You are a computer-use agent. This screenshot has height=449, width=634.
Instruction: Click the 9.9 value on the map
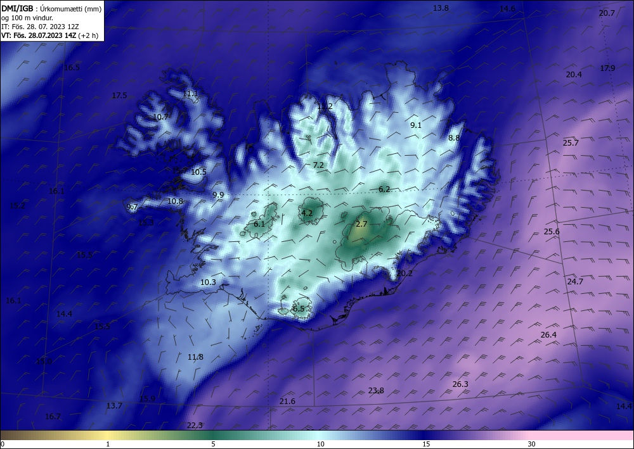[x=218, y=194]
